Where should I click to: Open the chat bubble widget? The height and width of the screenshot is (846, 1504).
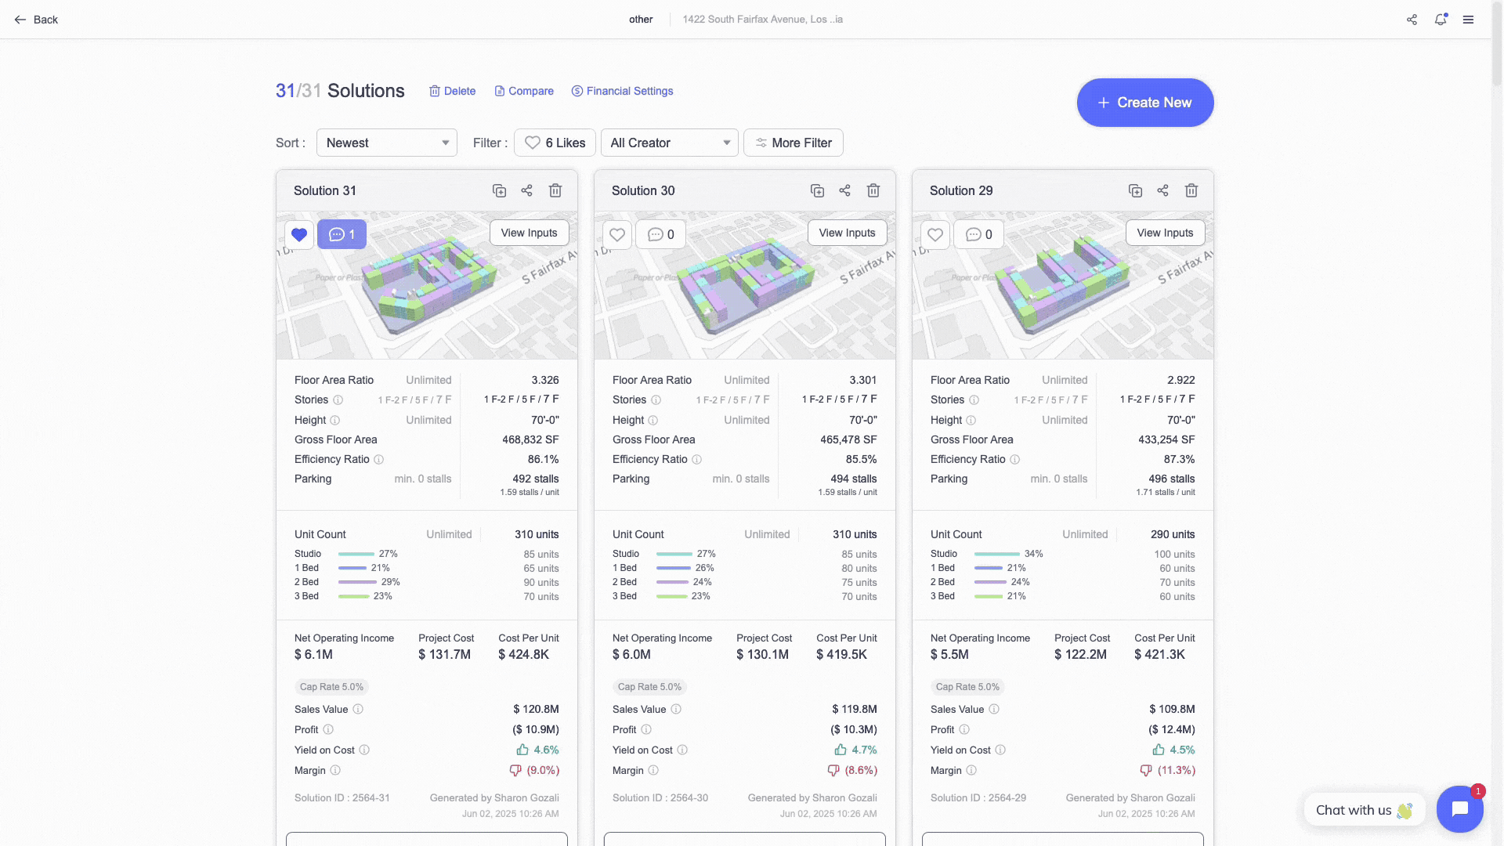1459,809
